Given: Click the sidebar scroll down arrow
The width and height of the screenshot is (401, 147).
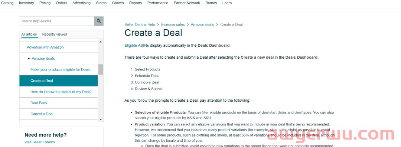Looking at the screenshot, I should [x=101, y=119].
